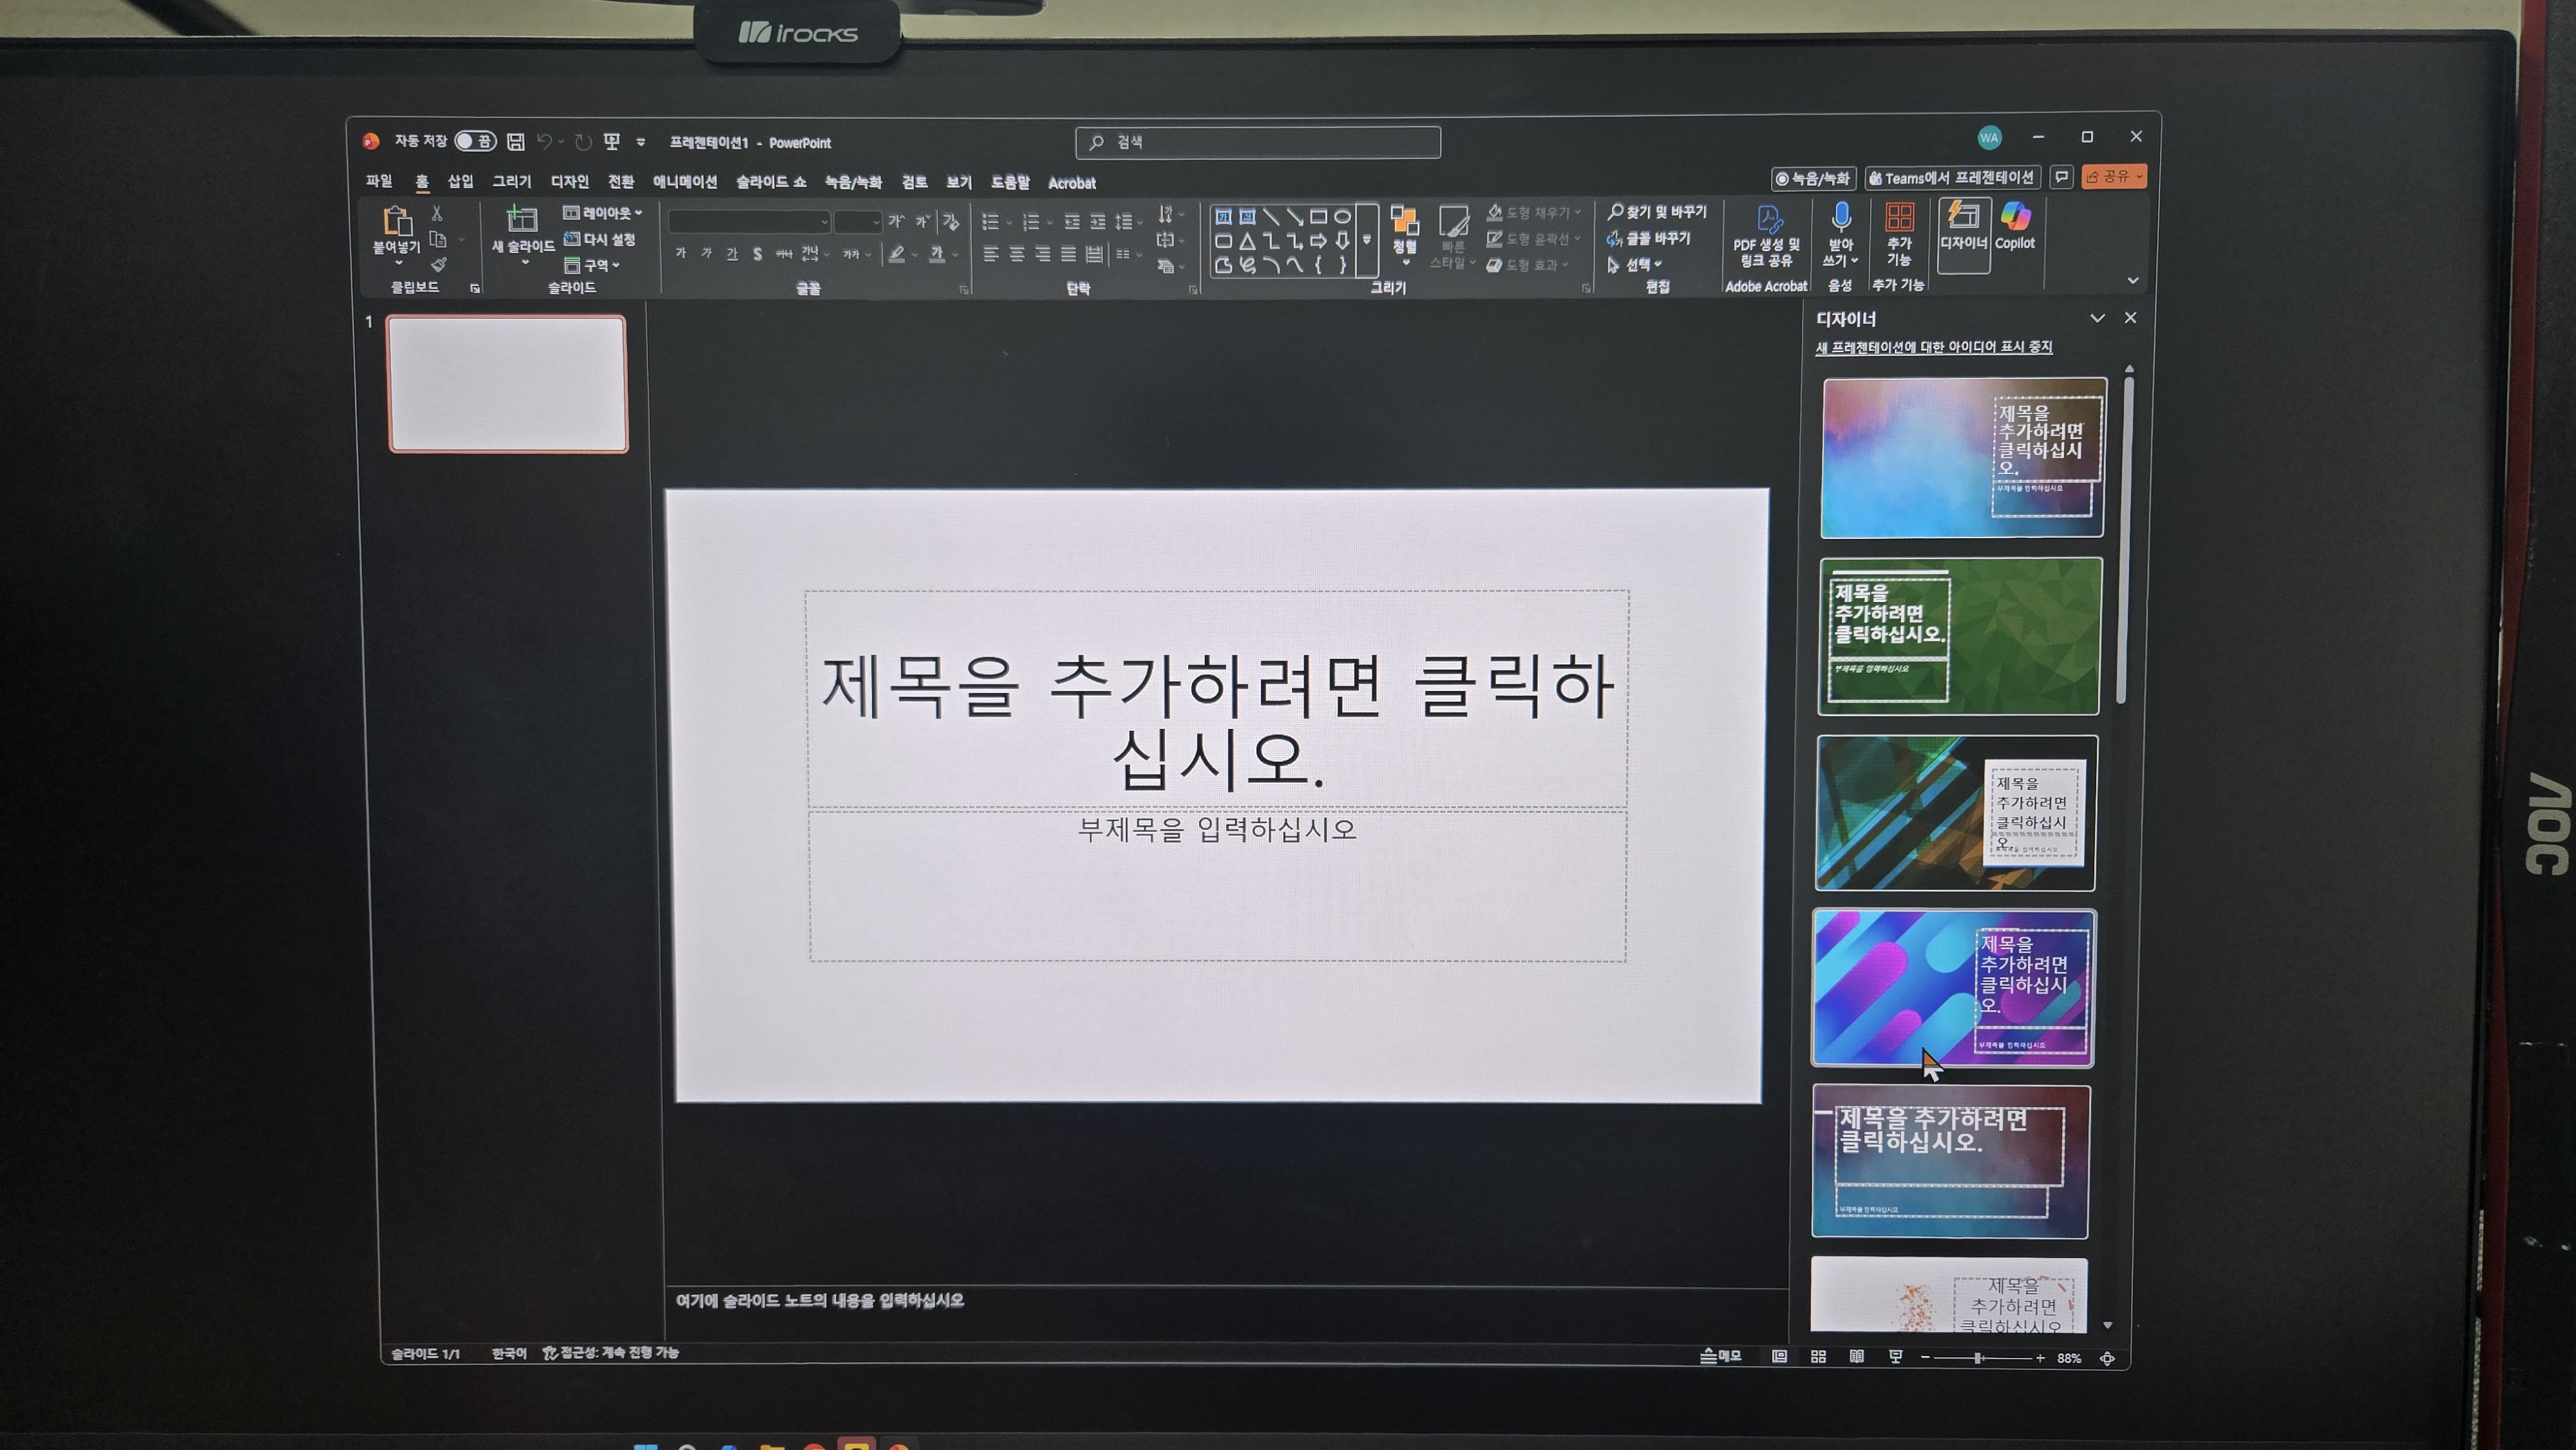Click the Undo arrow icon
Screen dimensions: 2576x1450
[x=544, y=142]
